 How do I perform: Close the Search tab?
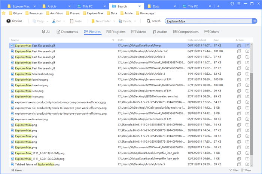click(x=140, y=6)
